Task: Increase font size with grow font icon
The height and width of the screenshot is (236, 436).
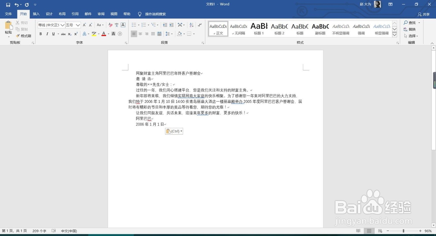Action: coord(84,25)
